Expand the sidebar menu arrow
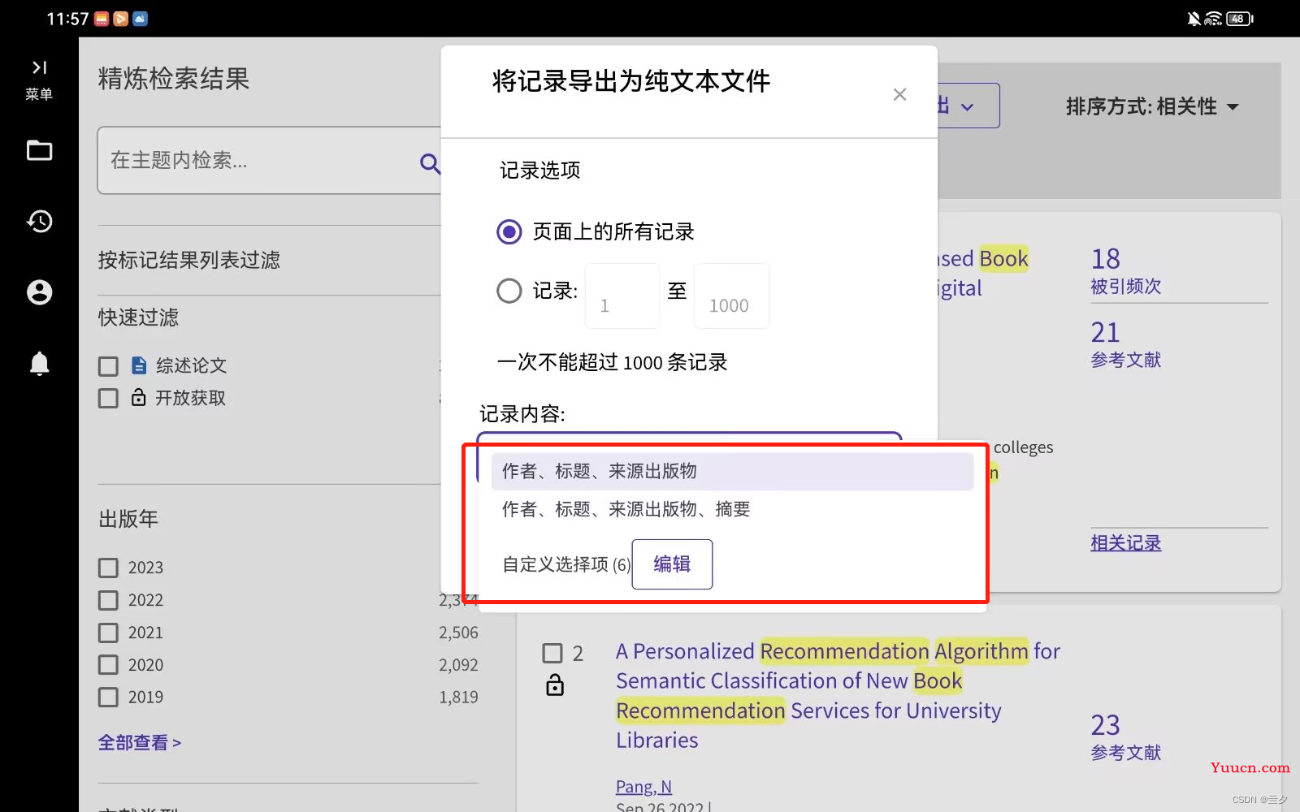Image resolution: width=1300 pixels, height=812 pixels. (x=39, y=67)
